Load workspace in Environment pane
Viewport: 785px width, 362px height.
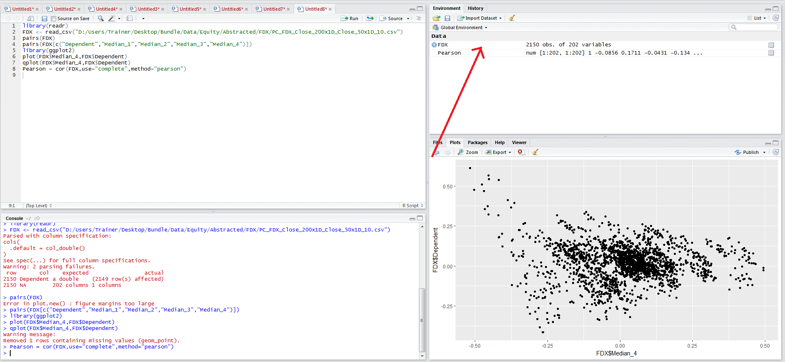pos(437,18)
